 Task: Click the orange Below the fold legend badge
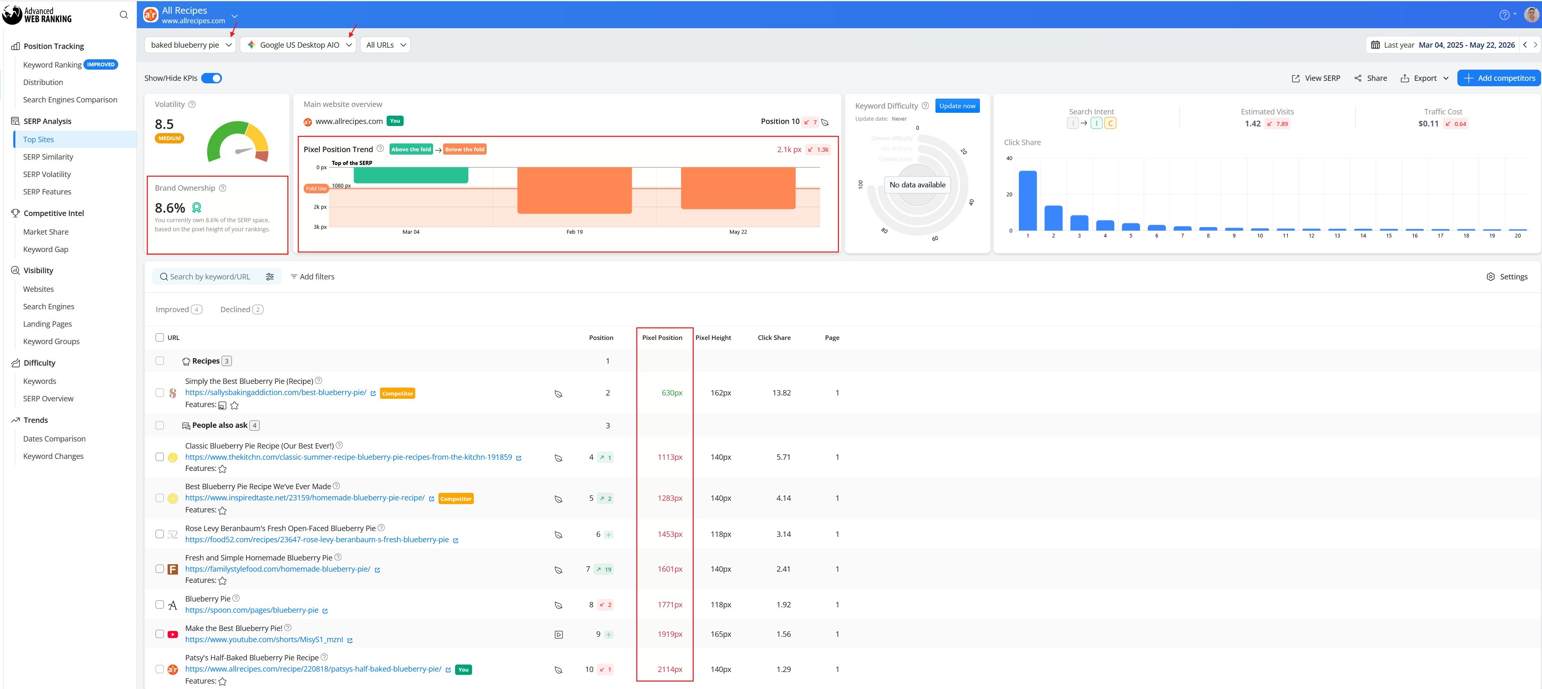point(465,150)
